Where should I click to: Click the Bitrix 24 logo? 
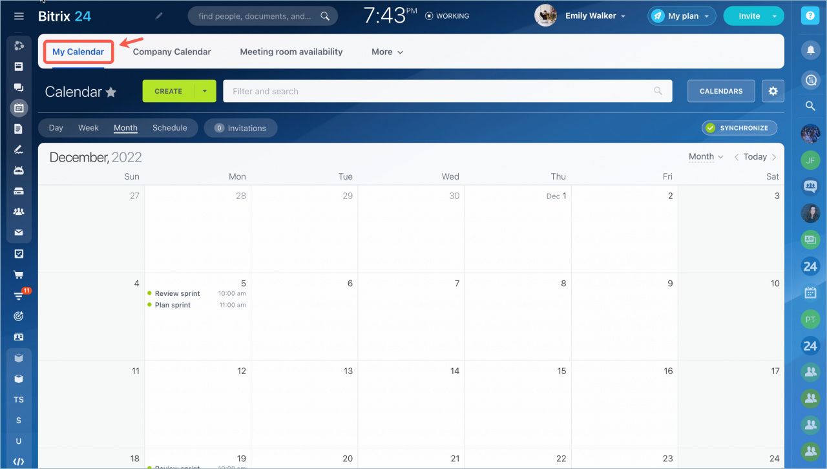click(65, 16)
